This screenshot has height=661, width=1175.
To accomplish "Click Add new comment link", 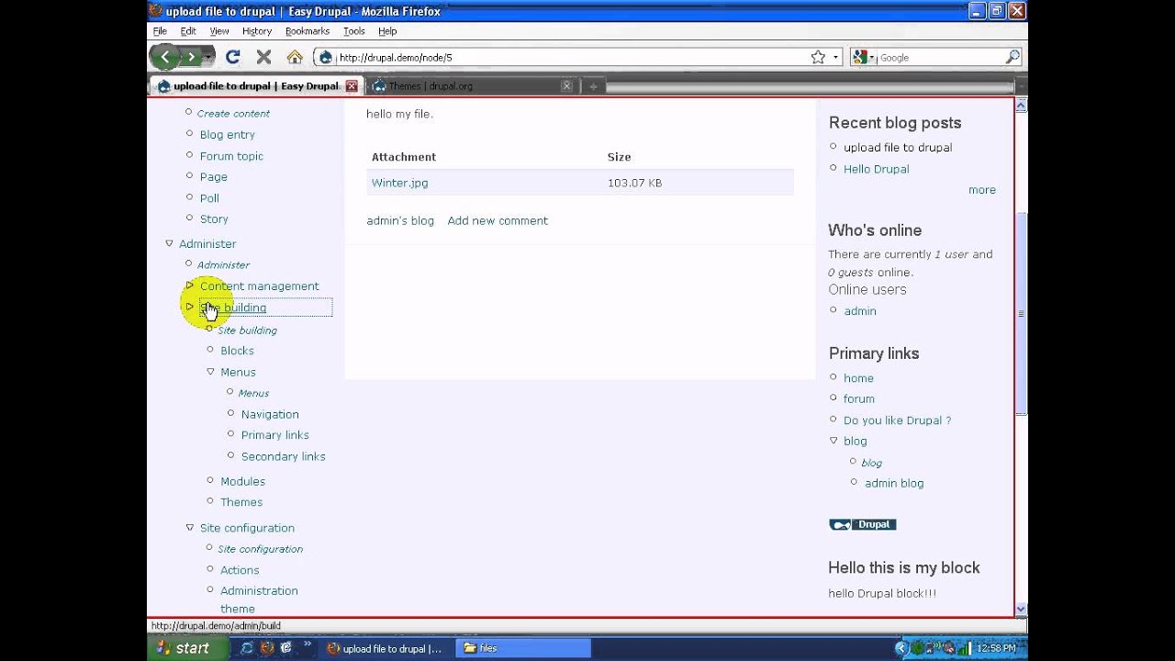I will coord(498,220).
